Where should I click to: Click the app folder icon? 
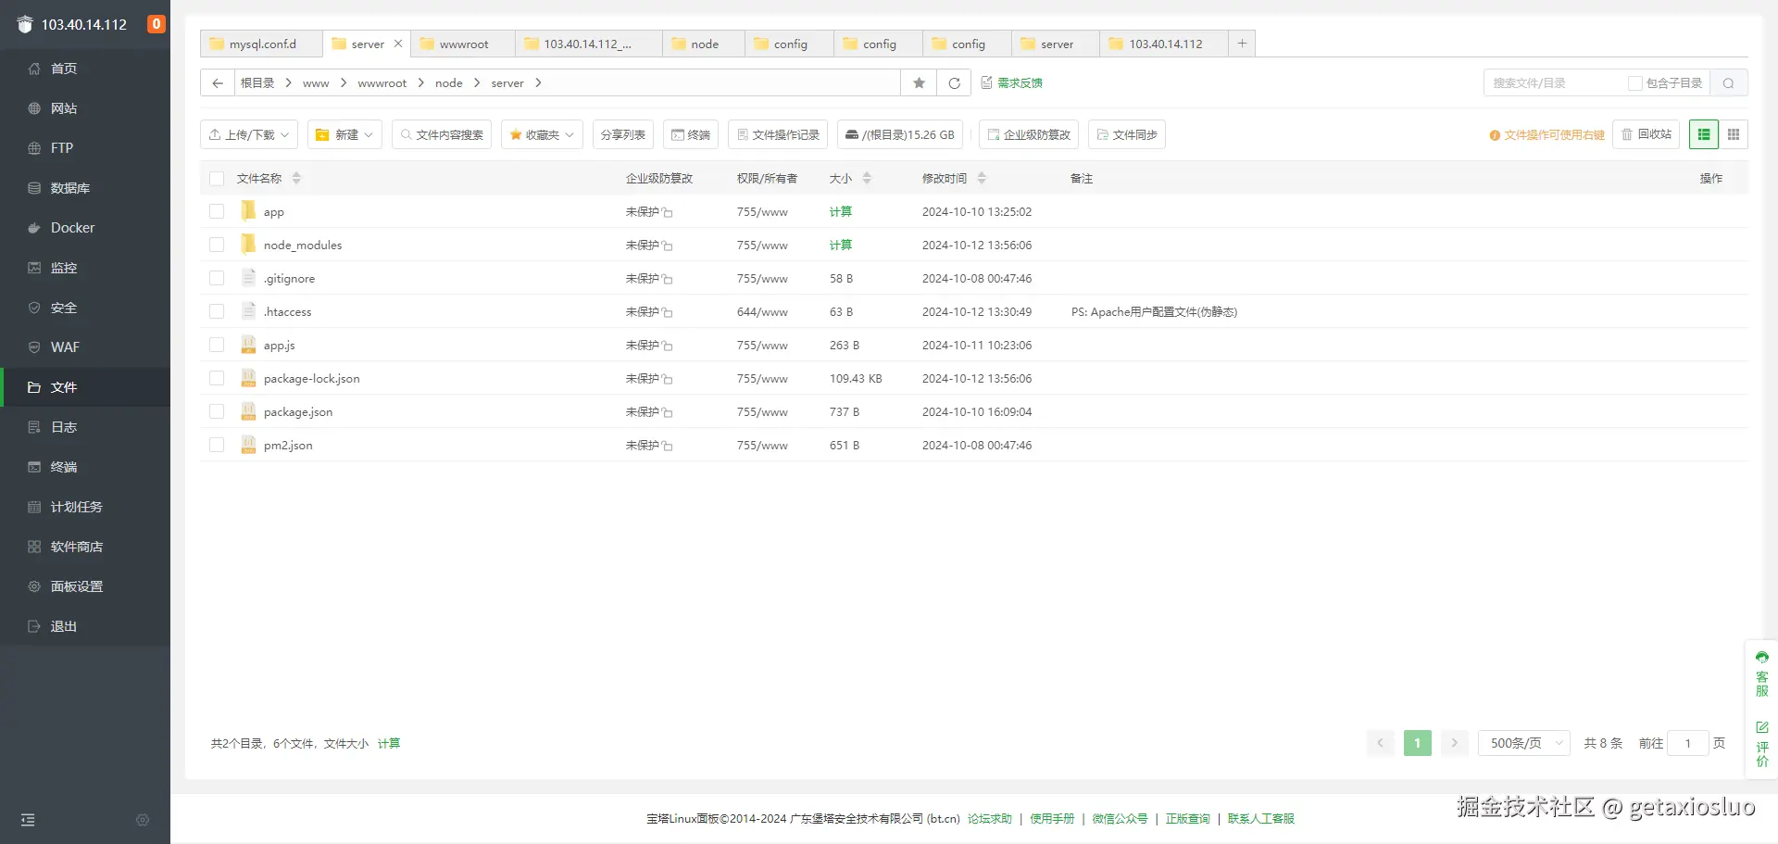coord(248,211)
